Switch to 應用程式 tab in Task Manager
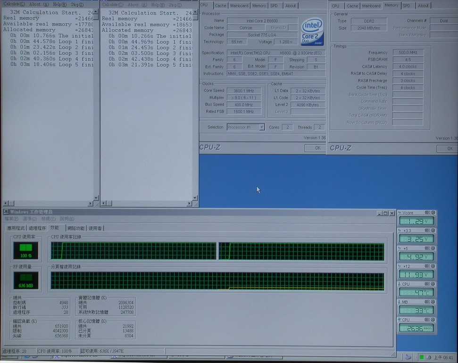The height and width of the screenshot is (363, 458). pos(16,228)
